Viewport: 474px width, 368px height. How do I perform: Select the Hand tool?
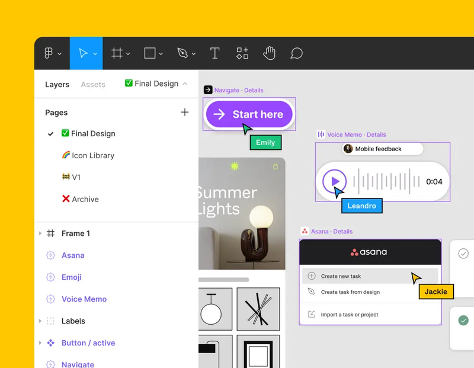coord(269,53)
